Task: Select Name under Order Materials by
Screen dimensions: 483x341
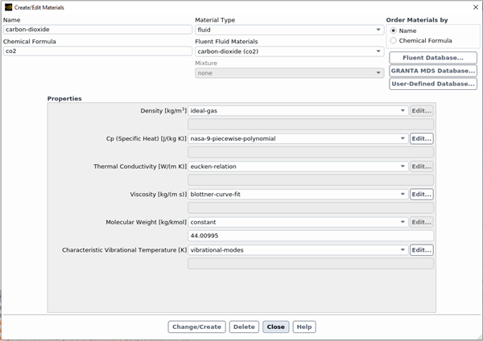Action: pyautogui.click(x=394, y=31)
